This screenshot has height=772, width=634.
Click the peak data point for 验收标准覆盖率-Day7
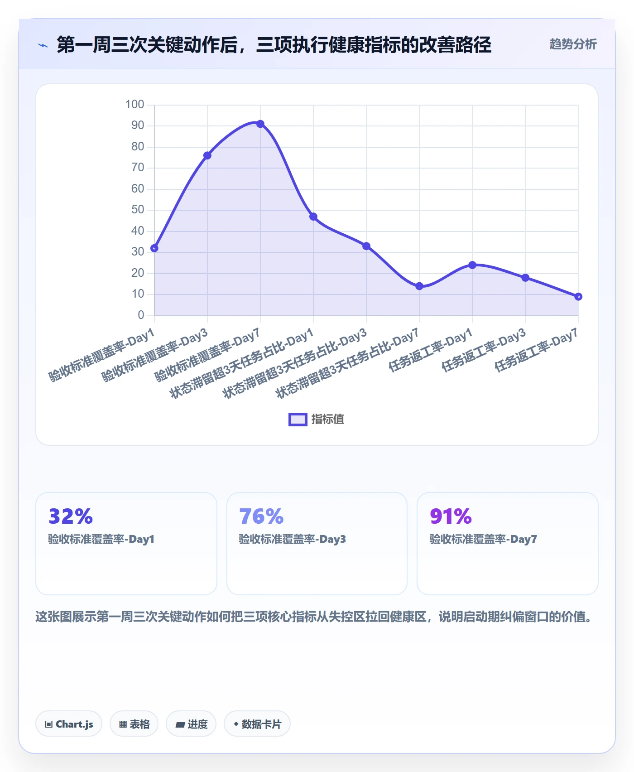point(260,124)
